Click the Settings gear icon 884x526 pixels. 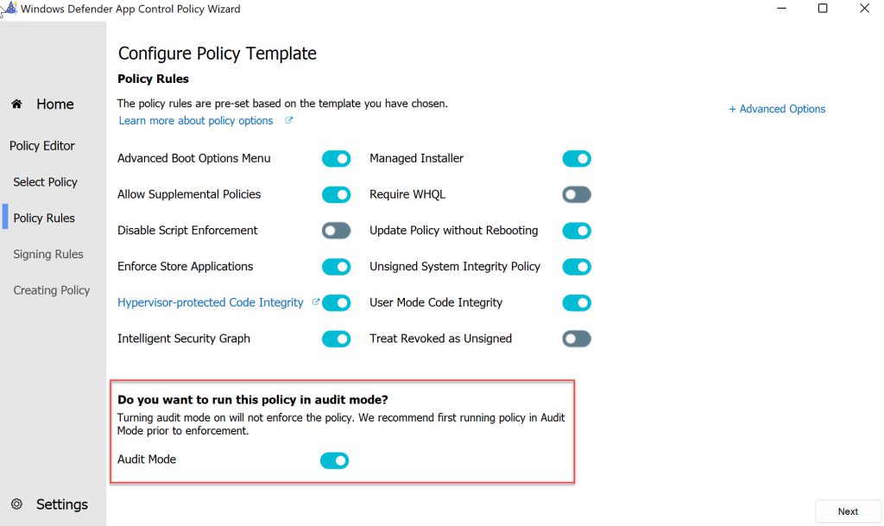click(17, 504)
